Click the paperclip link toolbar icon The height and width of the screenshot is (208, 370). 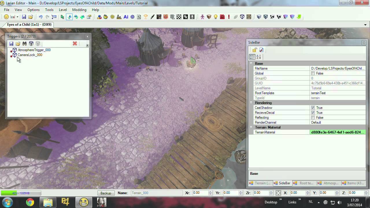pos(236,17)
